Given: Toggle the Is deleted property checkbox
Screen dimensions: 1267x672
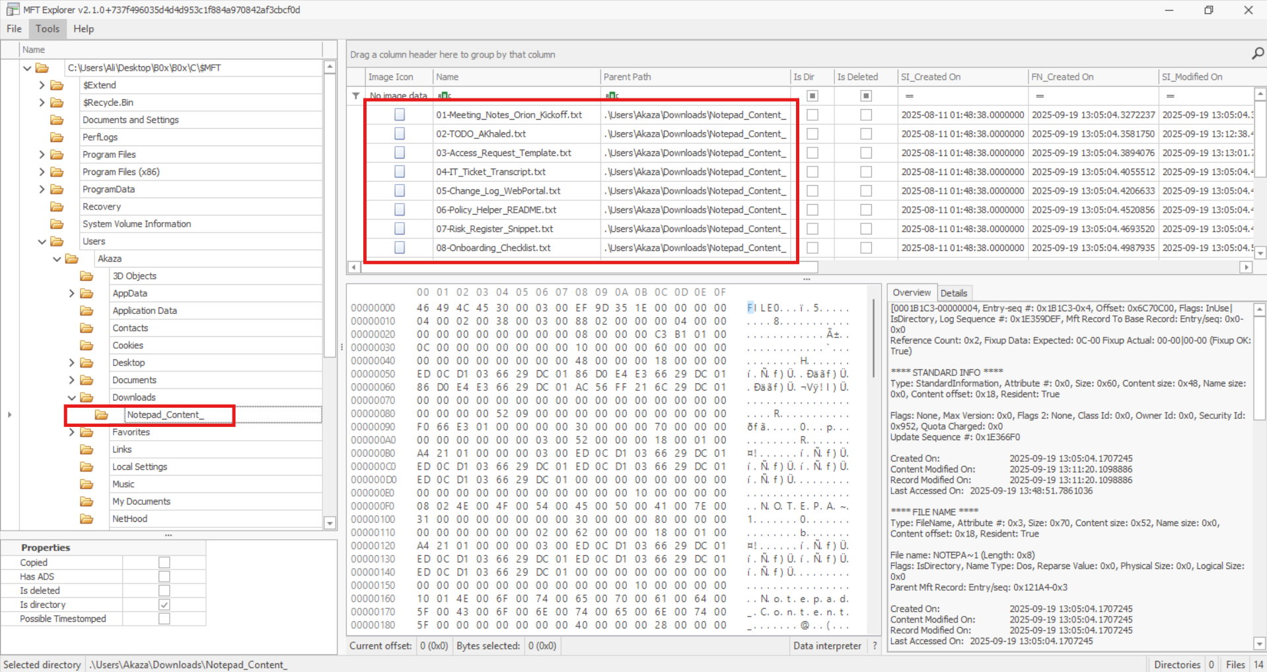Looking at the screenshot, I should click(x=164, y=591).
